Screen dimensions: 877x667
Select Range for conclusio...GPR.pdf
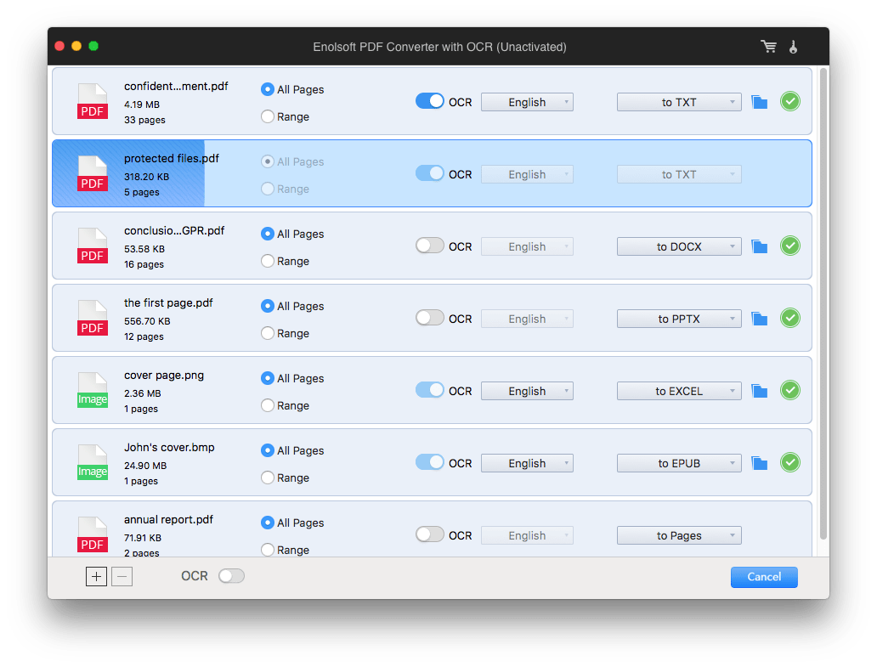(268, 261)
